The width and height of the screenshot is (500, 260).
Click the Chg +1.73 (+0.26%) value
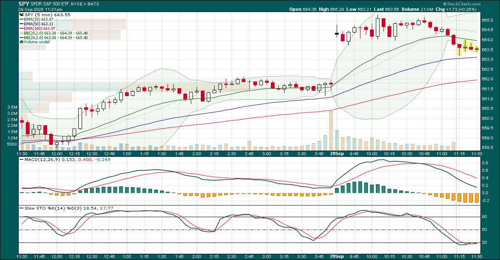457,9
